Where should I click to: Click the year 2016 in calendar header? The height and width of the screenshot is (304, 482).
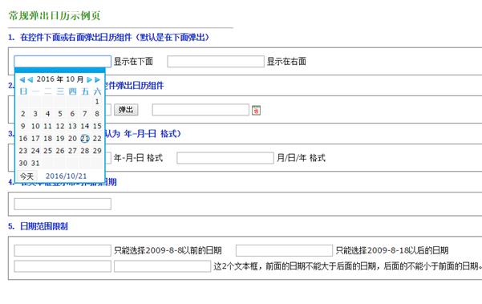pos(46,79)
